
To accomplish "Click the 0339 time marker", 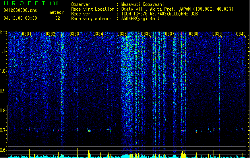I will click(x=217, y=34).
